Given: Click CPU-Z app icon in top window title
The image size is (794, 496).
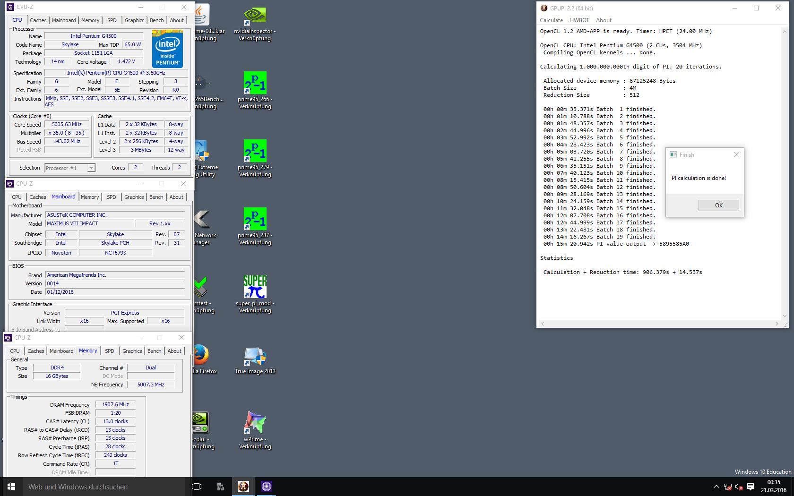Looking at the screenshot, I should point(10,7).
